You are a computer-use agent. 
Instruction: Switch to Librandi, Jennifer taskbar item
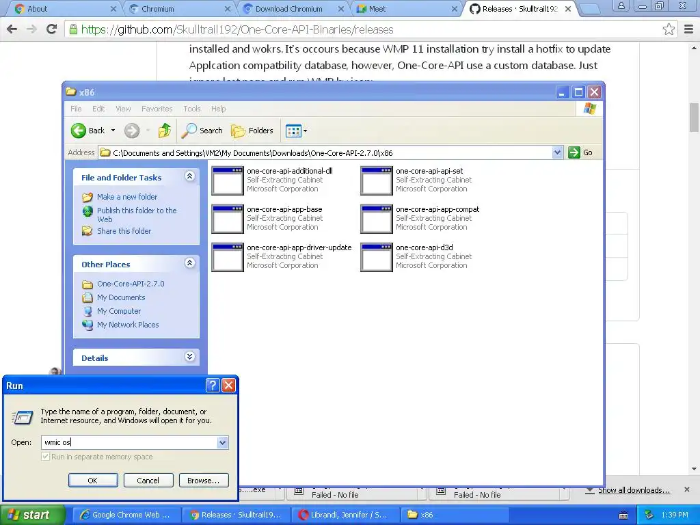(345, 515)
